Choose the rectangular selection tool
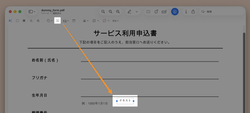 coord(17,20)
